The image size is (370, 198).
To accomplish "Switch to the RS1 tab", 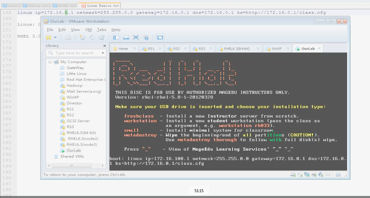I will [x=151, y=49].
